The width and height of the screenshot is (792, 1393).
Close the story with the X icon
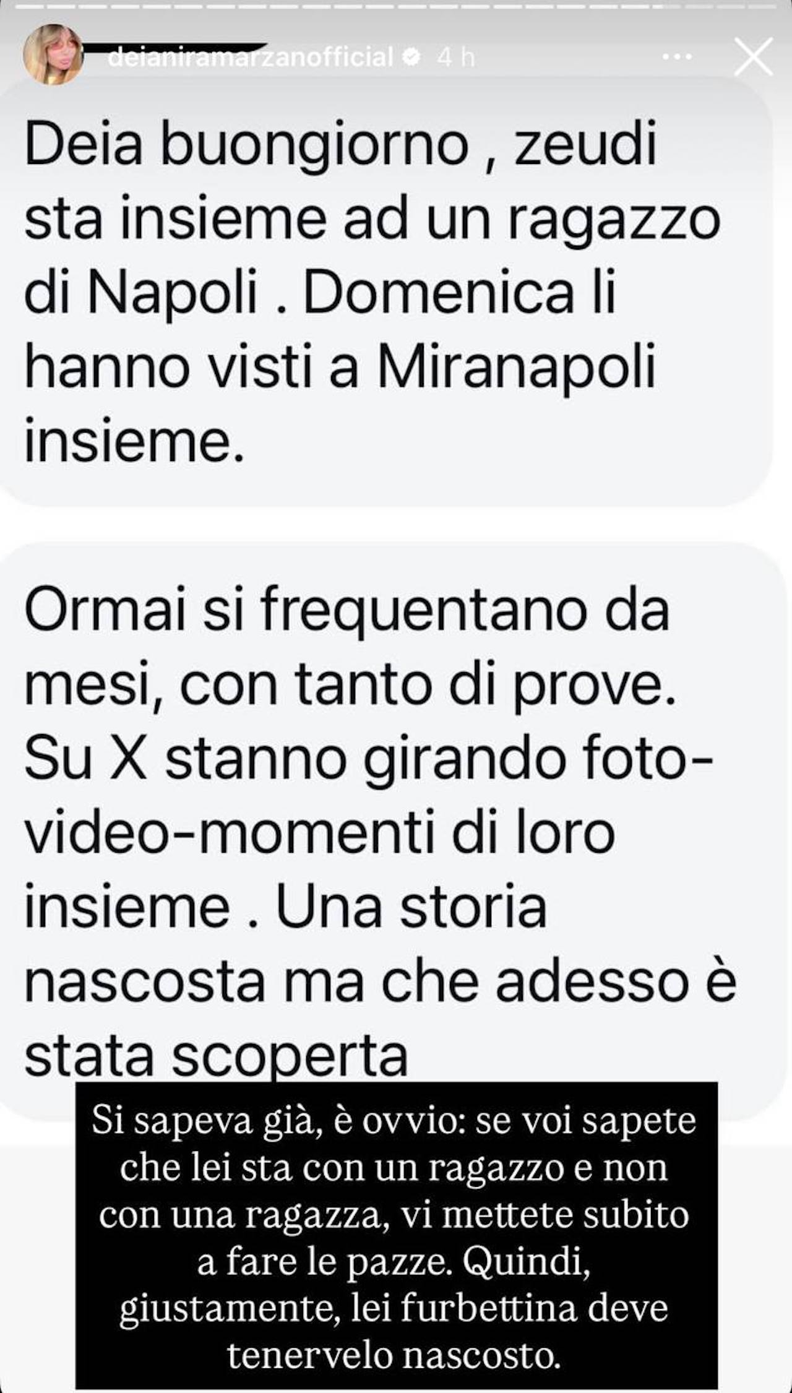[754, 56]
